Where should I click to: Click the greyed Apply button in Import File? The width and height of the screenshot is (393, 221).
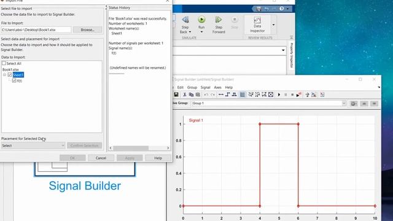(130, 158)
